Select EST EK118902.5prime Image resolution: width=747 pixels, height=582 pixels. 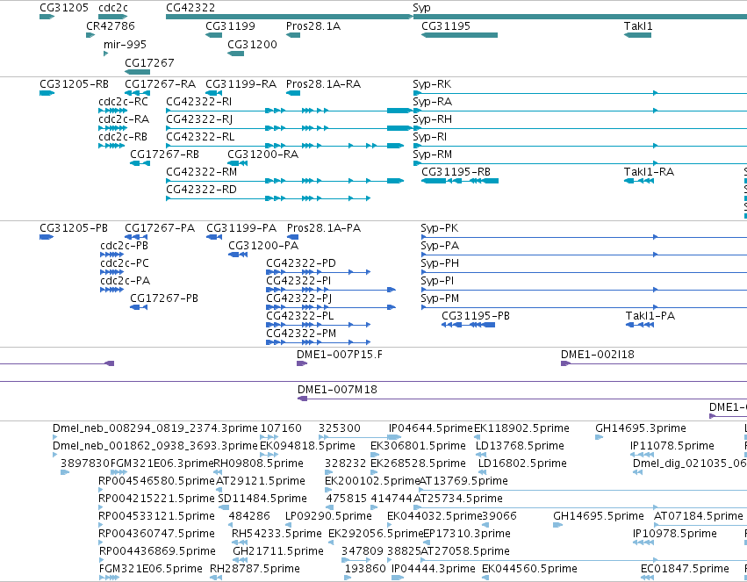(x=521, y=428)
